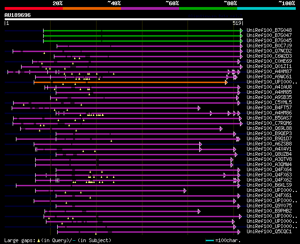
Task: Select the UniRef100_Q69L88 hit name
Action: [269, 129]
